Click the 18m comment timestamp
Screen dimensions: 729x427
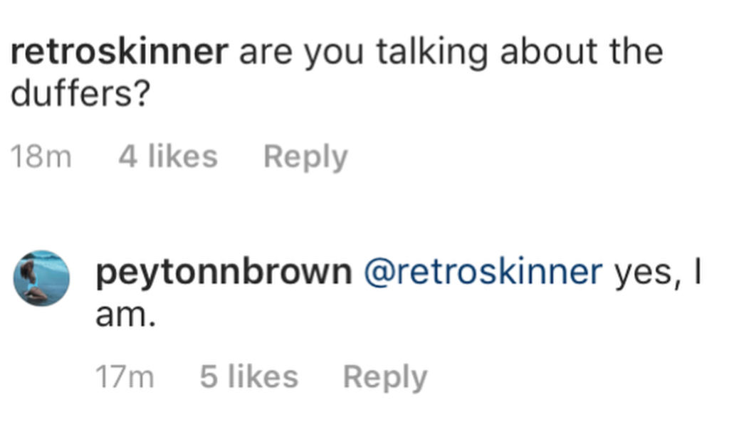click(41, 157)
